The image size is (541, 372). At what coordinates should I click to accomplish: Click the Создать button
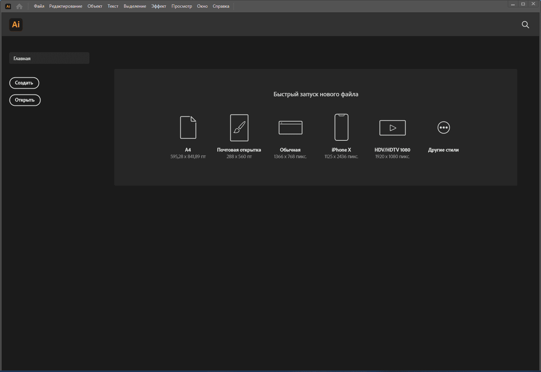(x=24, y=83)
